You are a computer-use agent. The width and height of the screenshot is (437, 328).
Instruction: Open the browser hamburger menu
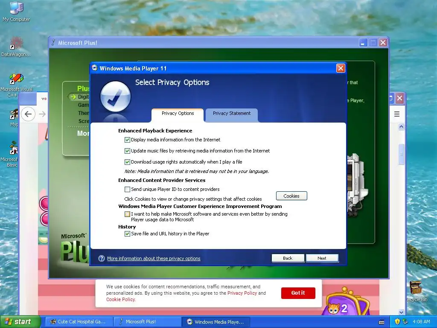tap(397, 114)
